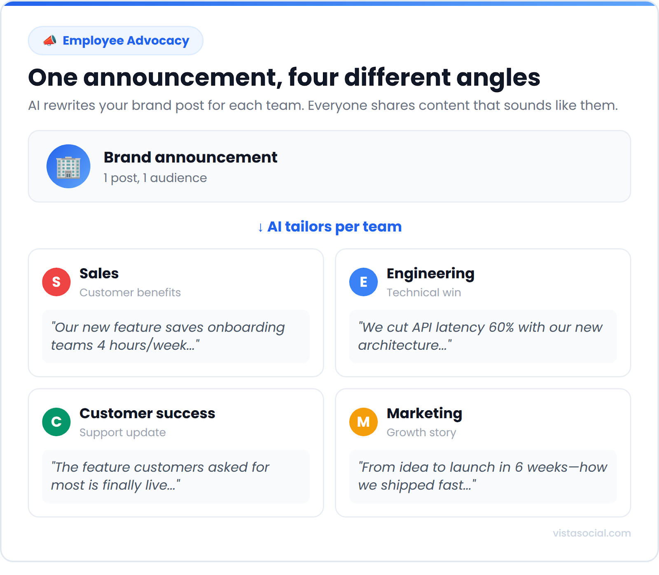659x575 pixels.
Task: Click the blue building brand icon
Action: point(68,166)
